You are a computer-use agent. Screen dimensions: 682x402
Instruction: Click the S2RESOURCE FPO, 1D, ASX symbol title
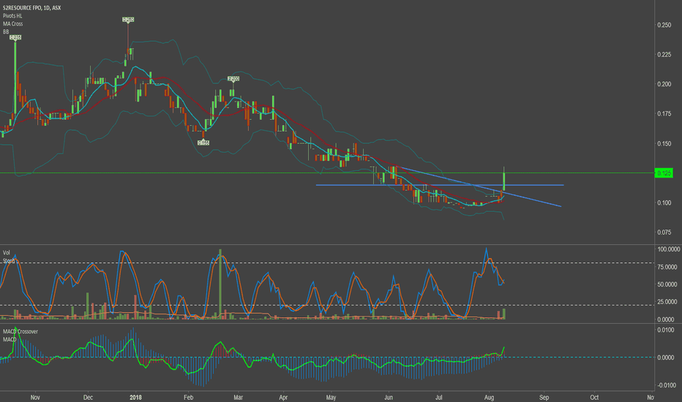(x=31, y=8)
